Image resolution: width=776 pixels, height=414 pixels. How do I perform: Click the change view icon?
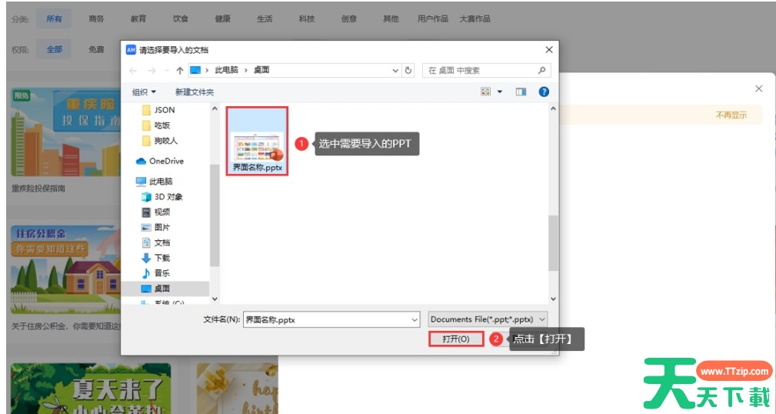pos(485,92)
